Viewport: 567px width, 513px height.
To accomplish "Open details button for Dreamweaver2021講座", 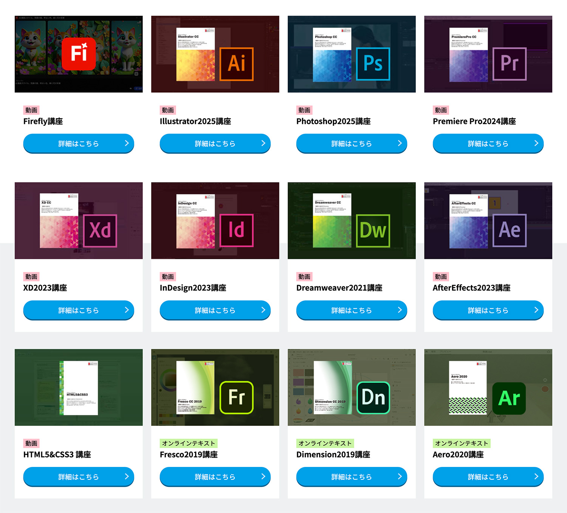I will pos(352,310).
